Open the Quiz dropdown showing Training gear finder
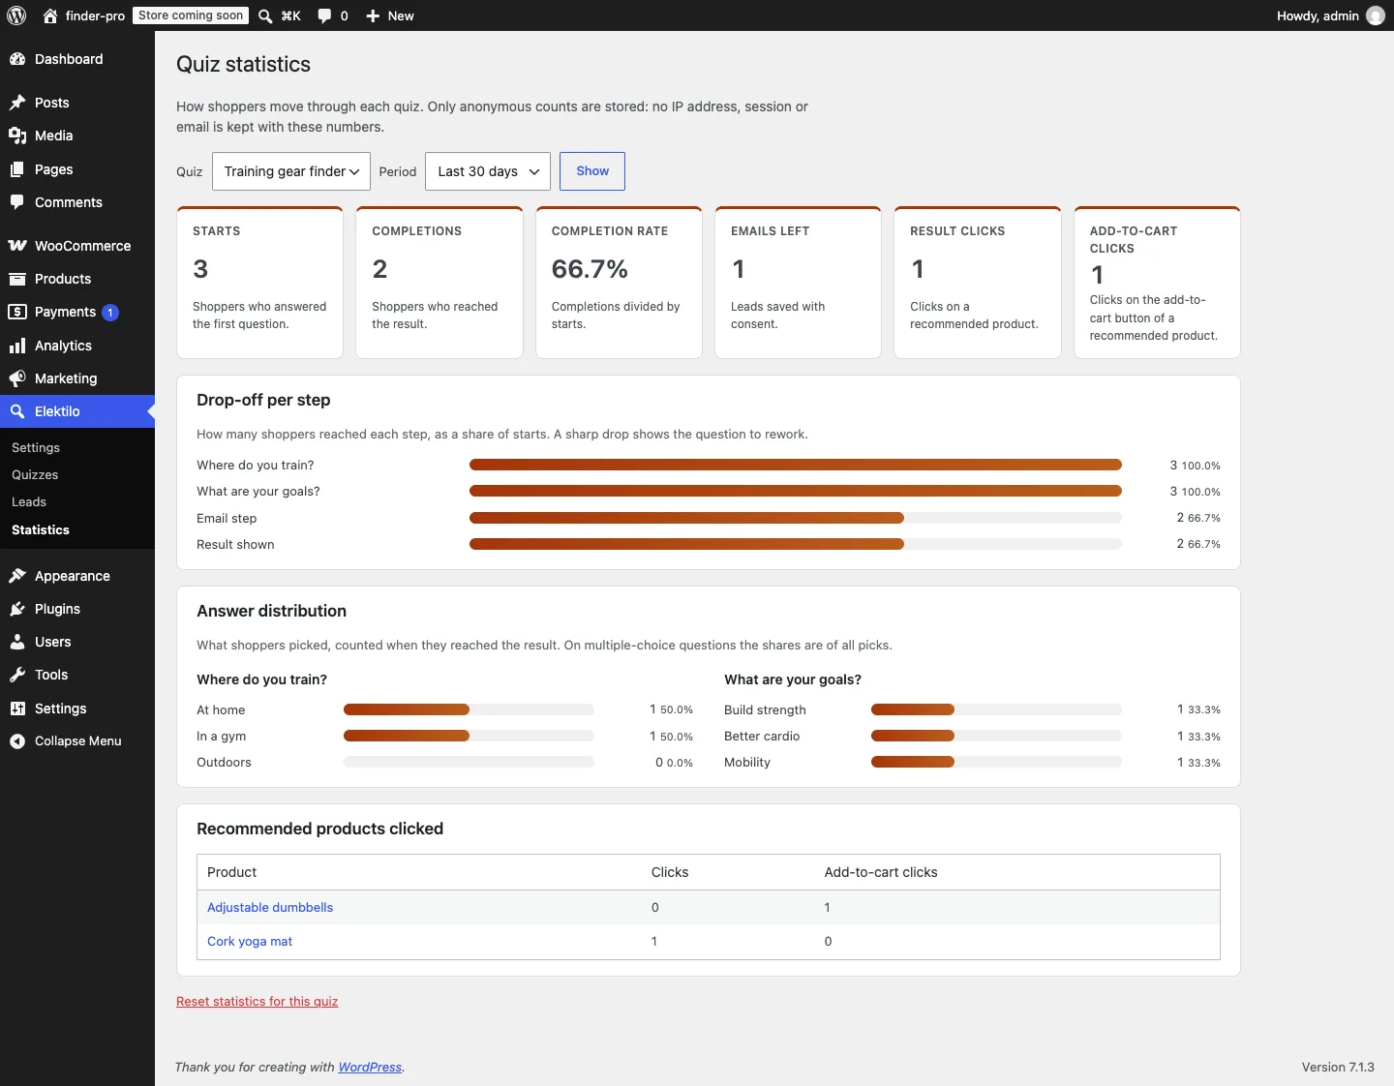 (x=291, y=171)
